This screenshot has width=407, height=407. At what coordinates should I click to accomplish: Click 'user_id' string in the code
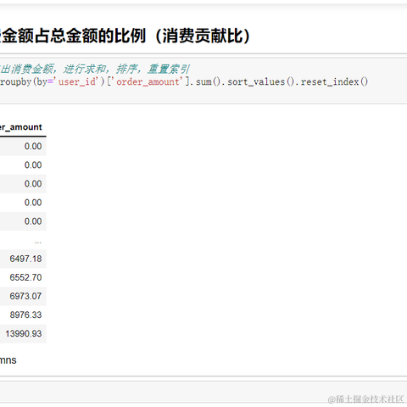point(77,82)
